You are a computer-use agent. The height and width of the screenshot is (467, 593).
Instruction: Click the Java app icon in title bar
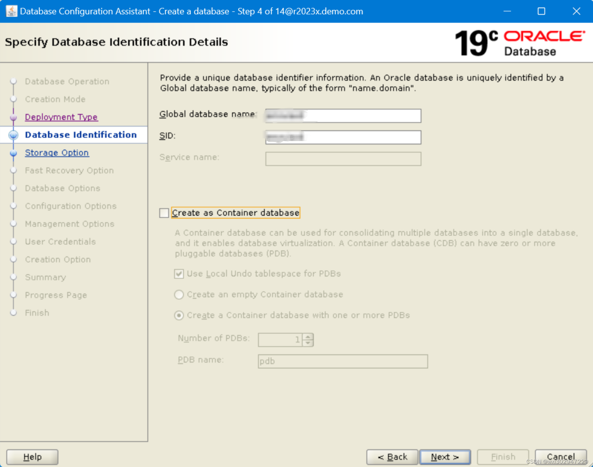[x=12, y=11]
